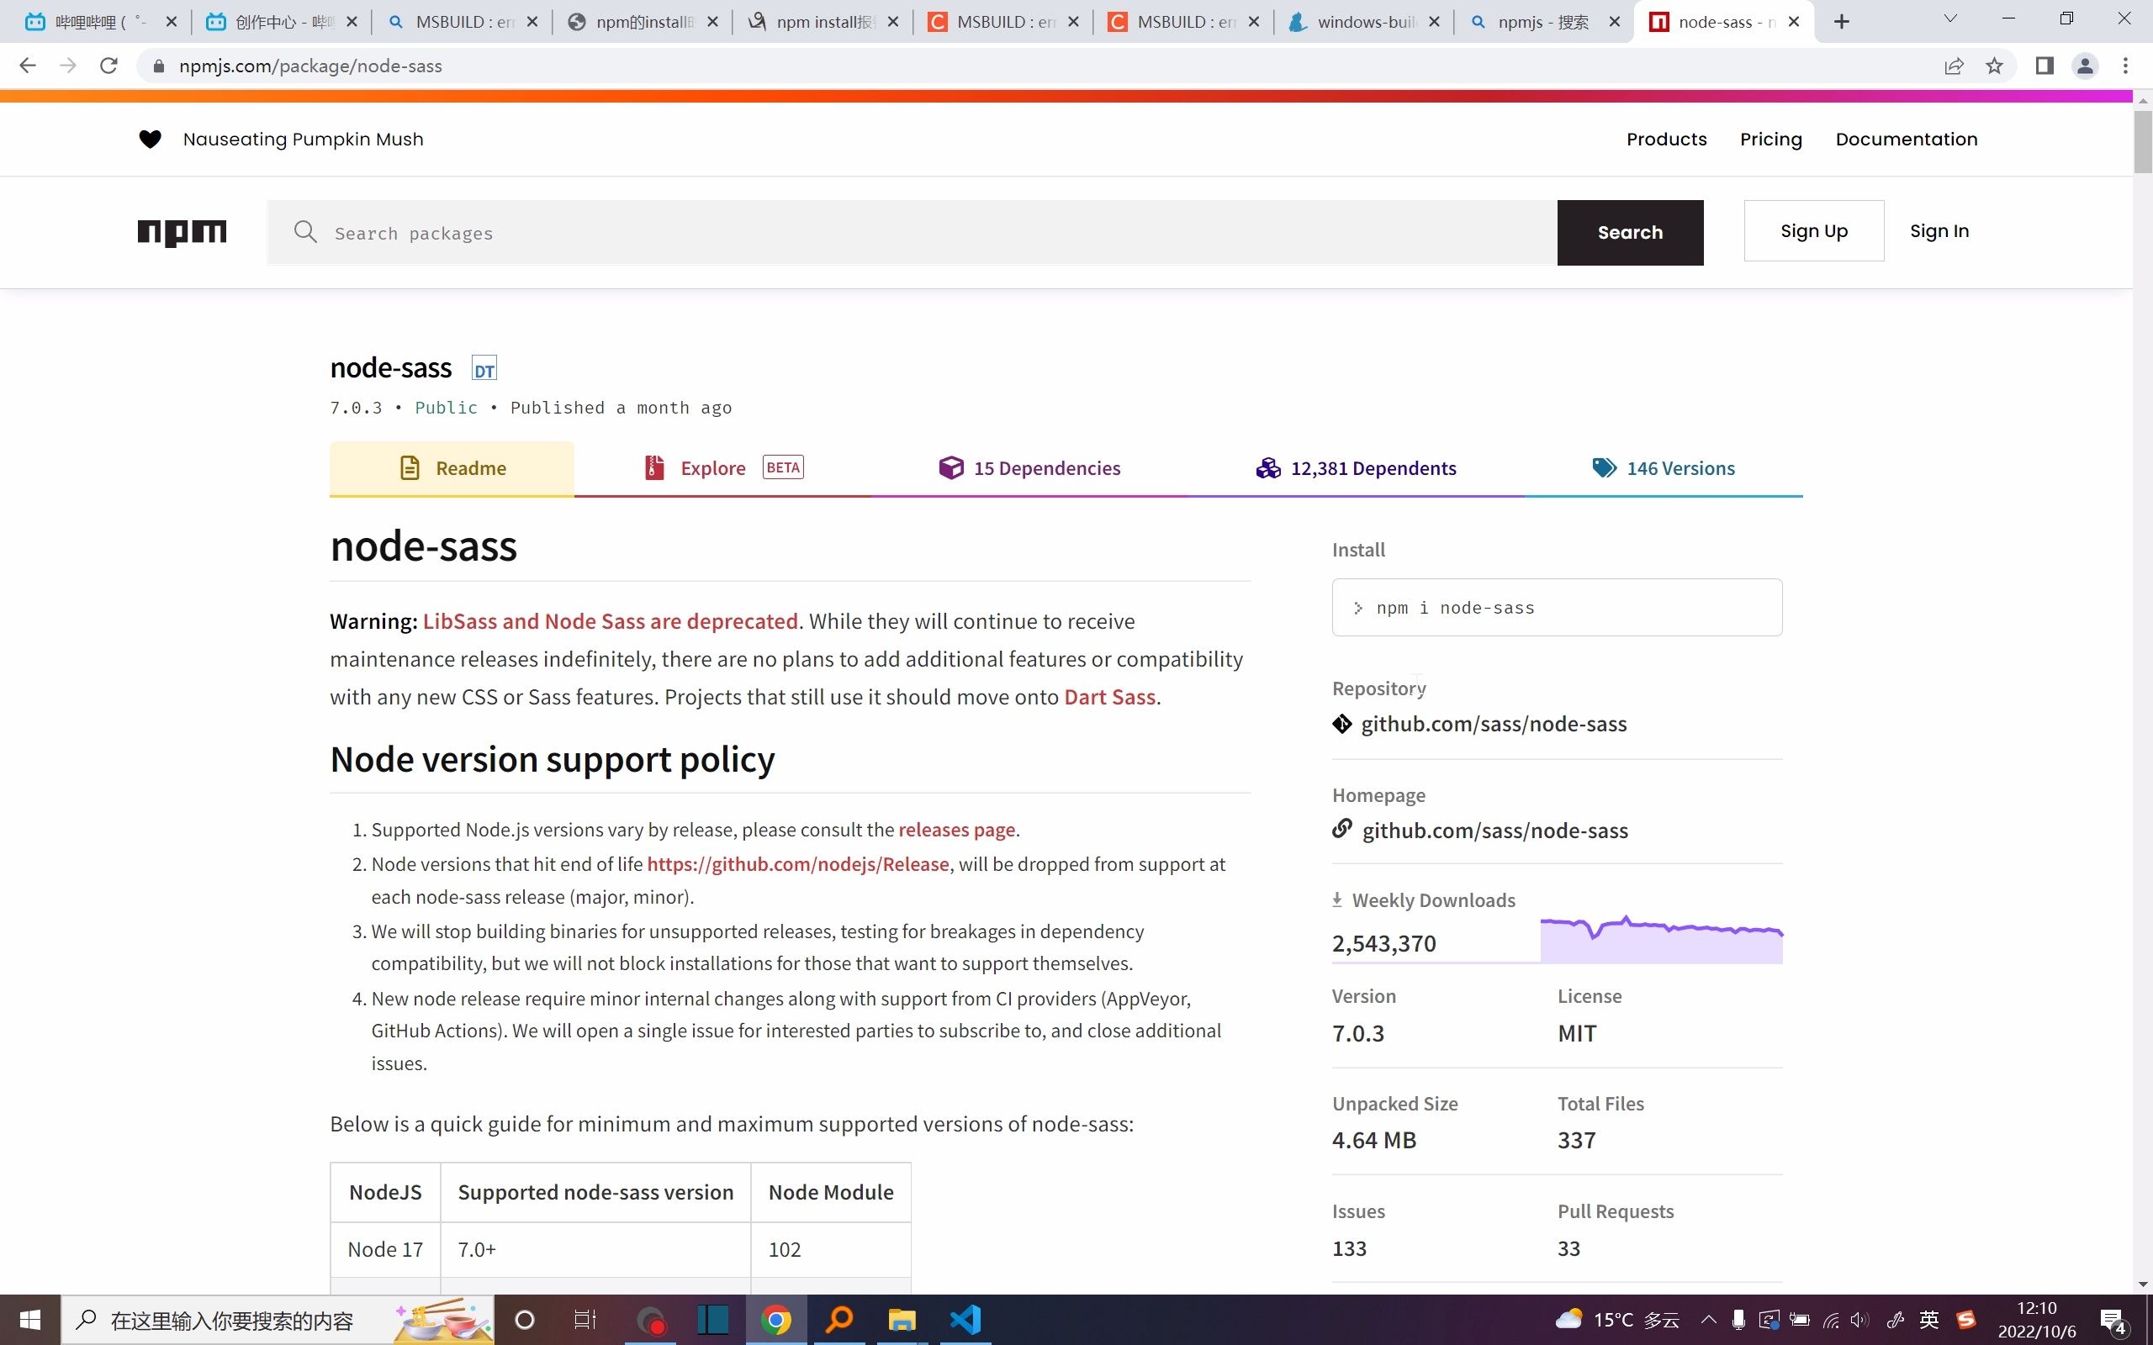Click the Windows taskbar search icon

(87, 1321)
